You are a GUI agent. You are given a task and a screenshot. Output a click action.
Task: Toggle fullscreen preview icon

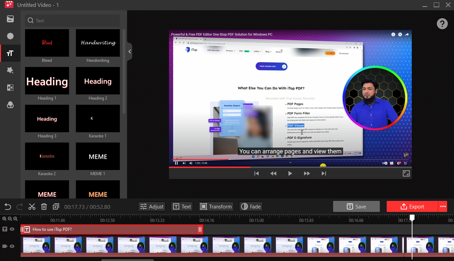(406, 173)
